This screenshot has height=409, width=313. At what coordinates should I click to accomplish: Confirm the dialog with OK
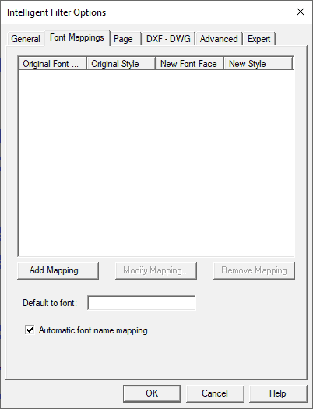(x=152, y=393)
